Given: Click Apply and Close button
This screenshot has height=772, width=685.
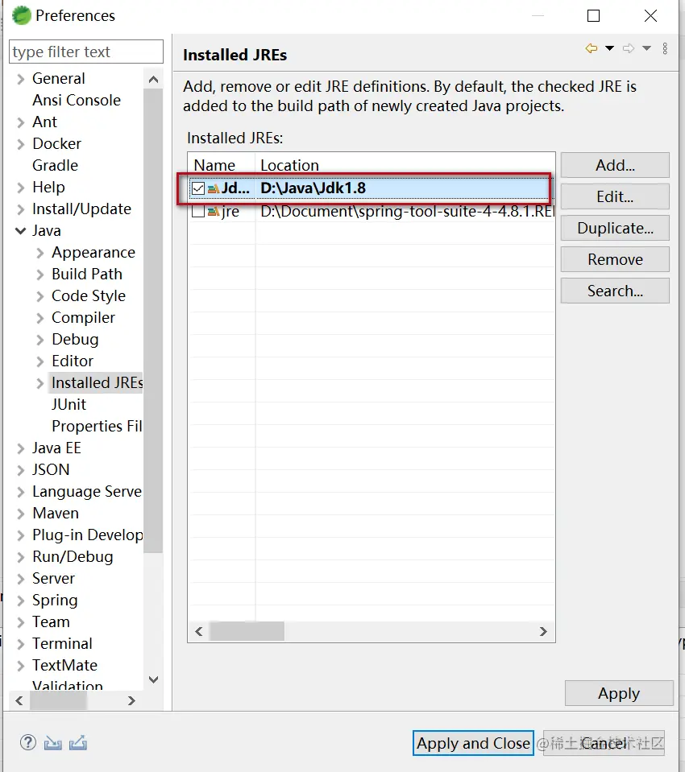Looking at the screenshot, I should coord(473,743).
